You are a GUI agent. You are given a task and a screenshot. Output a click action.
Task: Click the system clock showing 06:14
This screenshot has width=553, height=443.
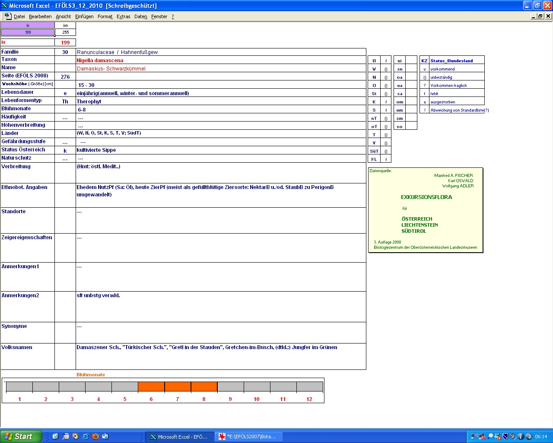tap(541, 437)
